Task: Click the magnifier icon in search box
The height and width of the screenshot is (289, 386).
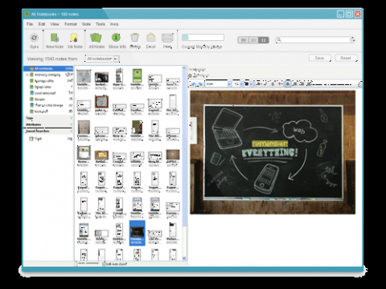Action: click(x=279, y=40)
